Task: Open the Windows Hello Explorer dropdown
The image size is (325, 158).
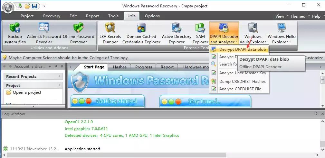Action: coord(282,33)
